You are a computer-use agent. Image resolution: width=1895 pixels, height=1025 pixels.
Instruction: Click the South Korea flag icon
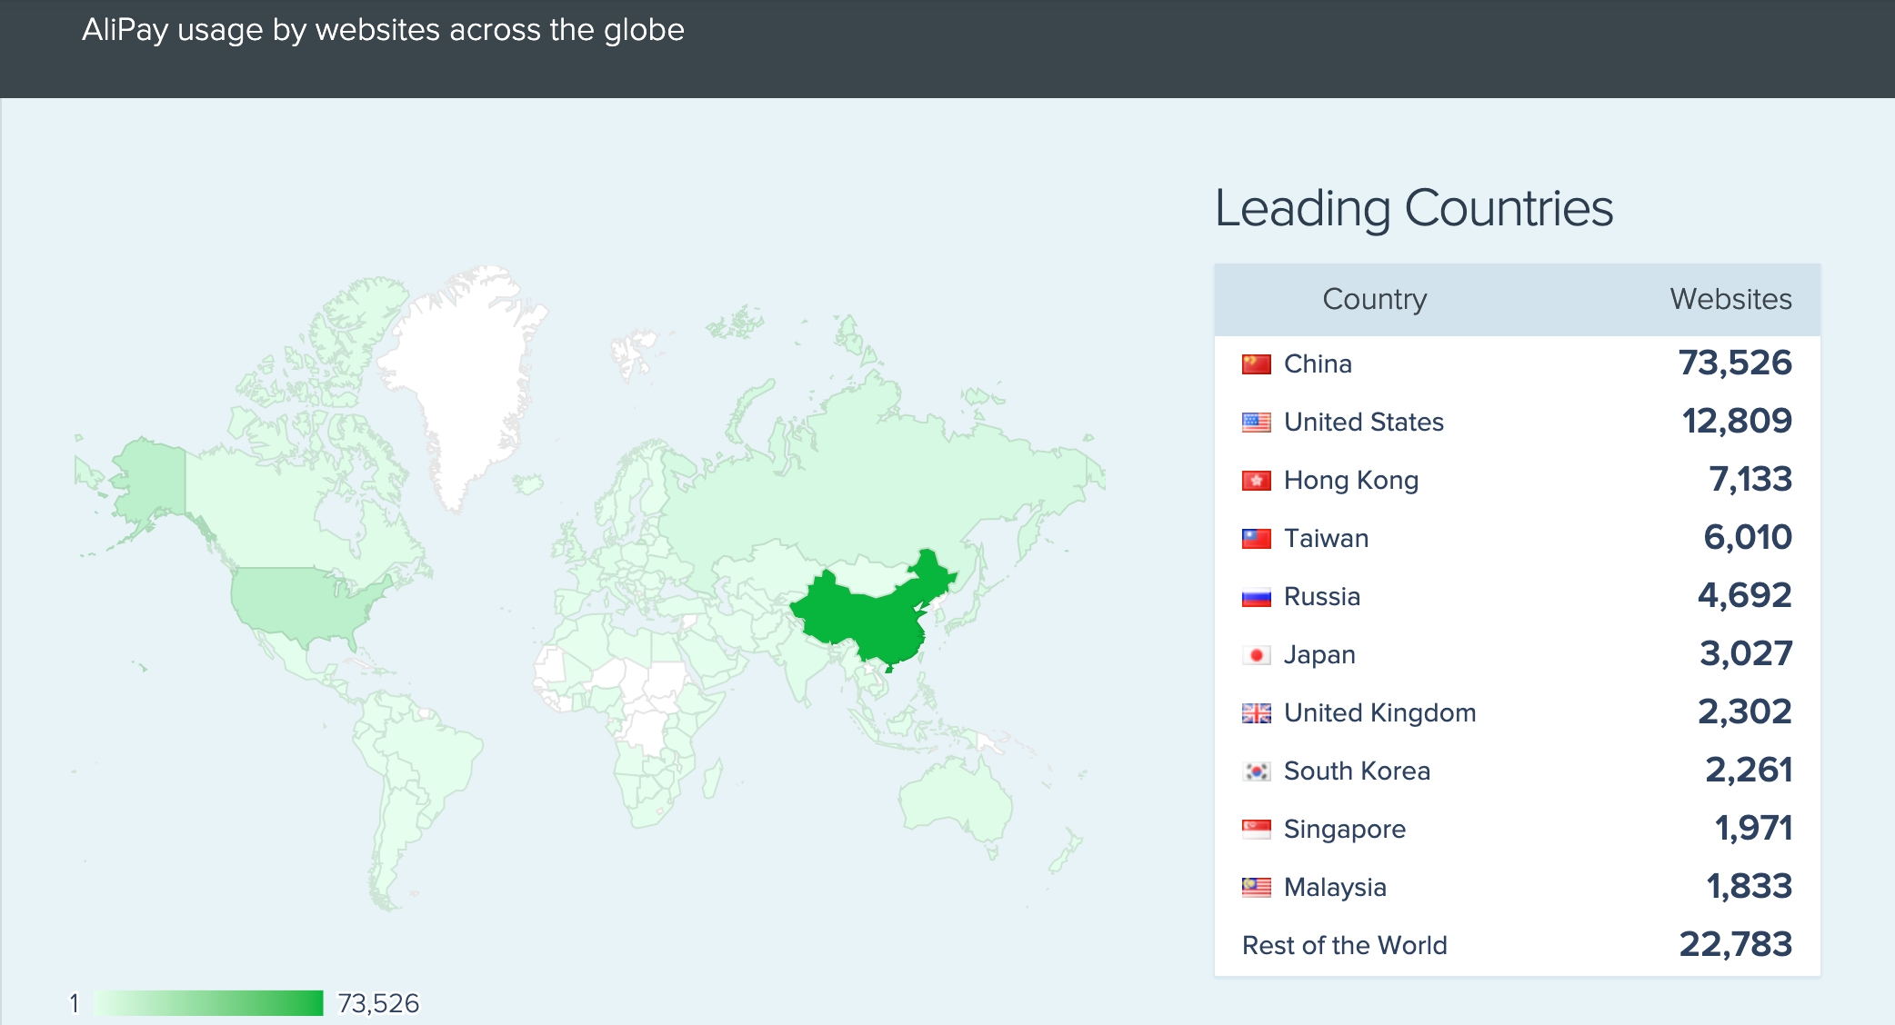tap(1256, 771)
